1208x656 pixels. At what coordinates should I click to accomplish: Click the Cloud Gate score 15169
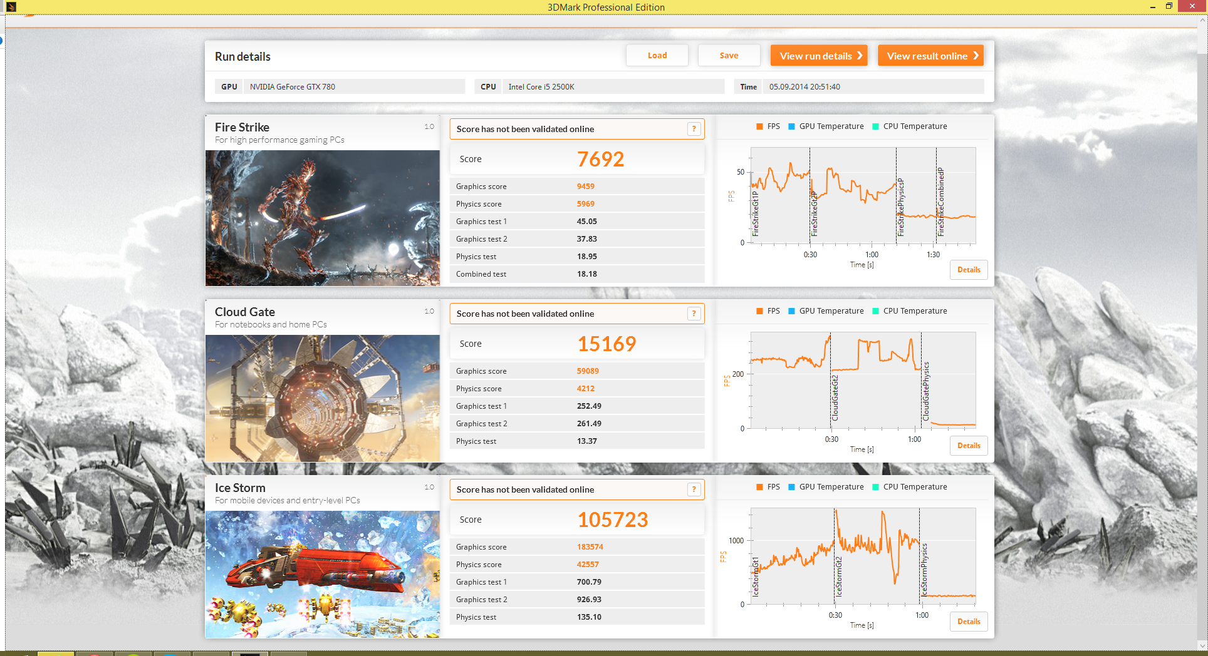click(x=607, y=344)
